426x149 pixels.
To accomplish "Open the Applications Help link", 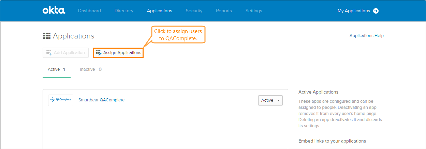I will click(x=366, y=36).
